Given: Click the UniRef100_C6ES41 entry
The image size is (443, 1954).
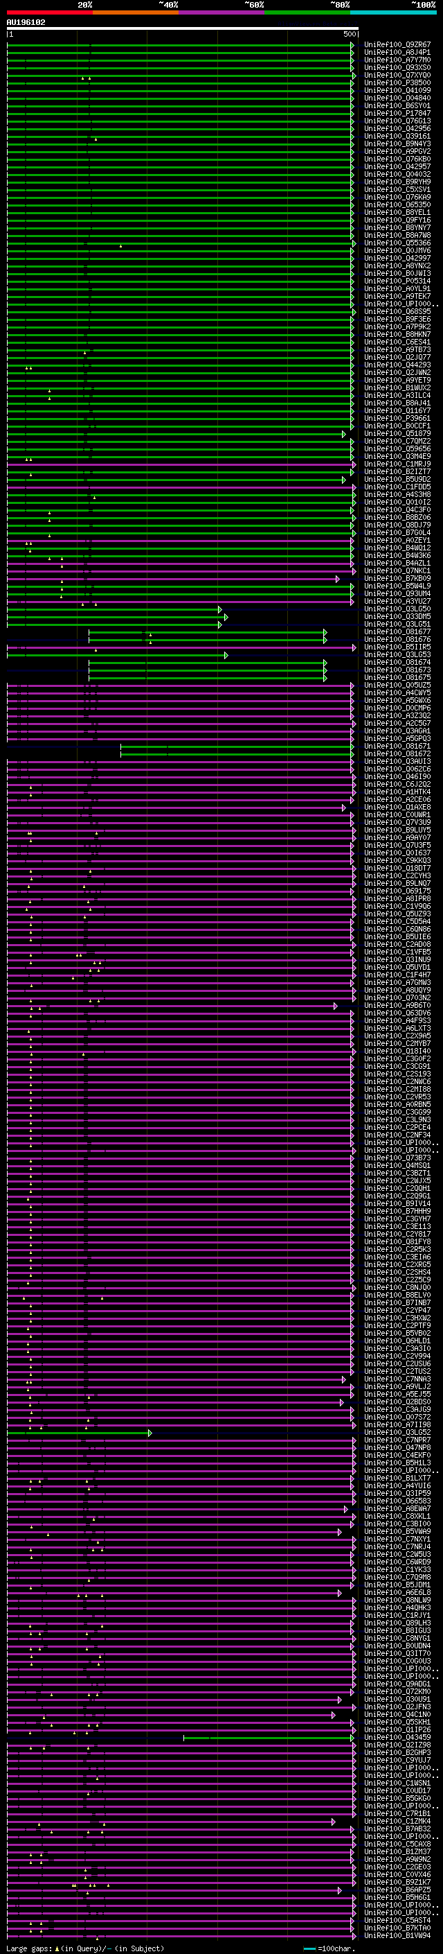Looking at the screenshot, I should tap(397, 342).
